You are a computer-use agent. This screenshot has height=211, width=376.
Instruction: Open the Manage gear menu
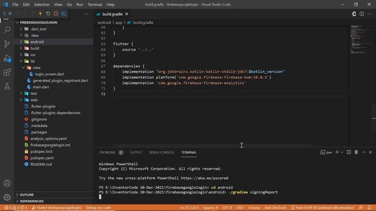(x=7, y=197)
